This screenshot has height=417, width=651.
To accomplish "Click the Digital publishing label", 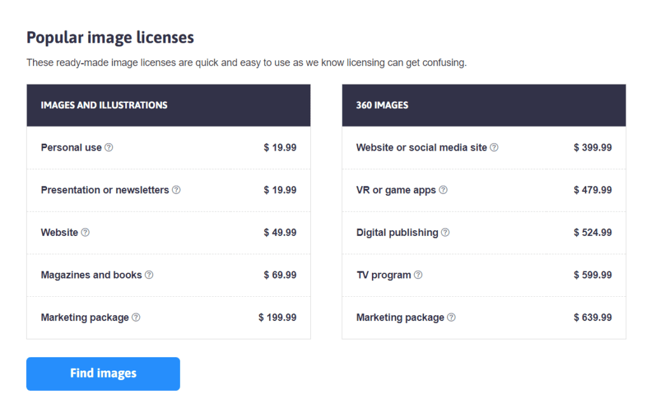I will (397, 233).
